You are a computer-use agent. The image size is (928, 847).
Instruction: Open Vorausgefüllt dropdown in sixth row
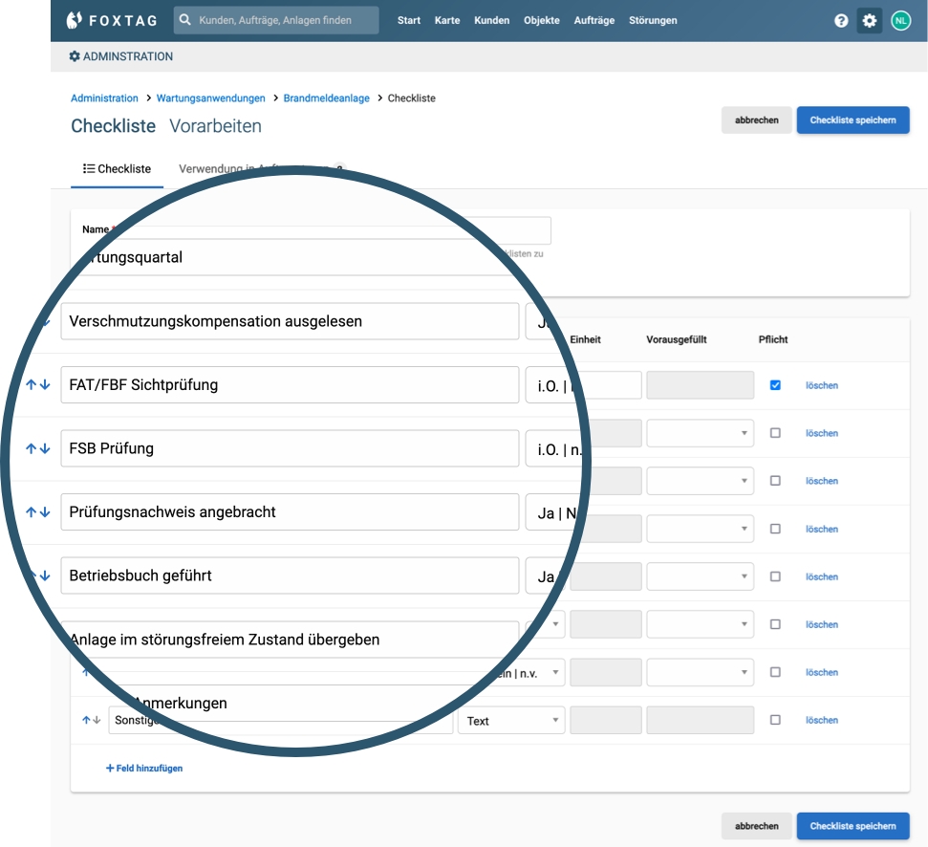[701, 624]
